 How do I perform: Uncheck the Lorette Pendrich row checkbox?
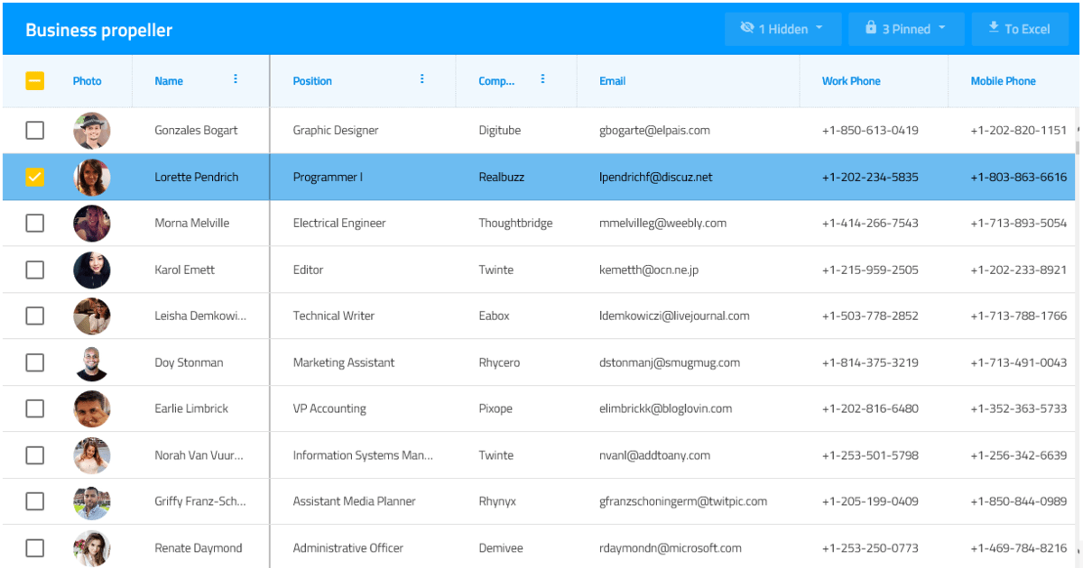tap(34, 177)
